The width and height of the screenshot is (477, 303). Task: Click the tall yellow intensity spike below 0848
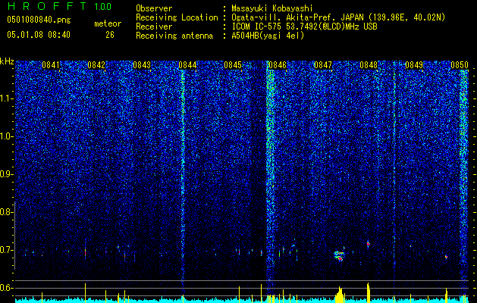(x=369, y=292)
